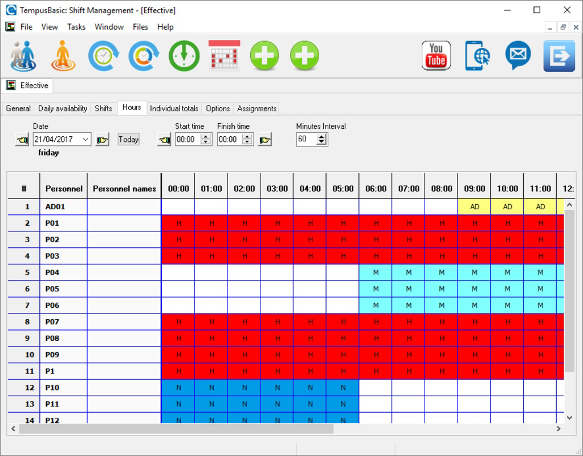
Task: Click the green clock with down arrow
Action: coord(184,56)
